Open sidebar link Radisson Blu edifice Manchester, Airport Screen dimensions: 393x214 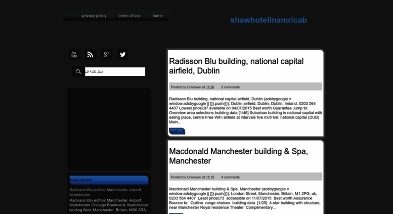tap(106, 192)
